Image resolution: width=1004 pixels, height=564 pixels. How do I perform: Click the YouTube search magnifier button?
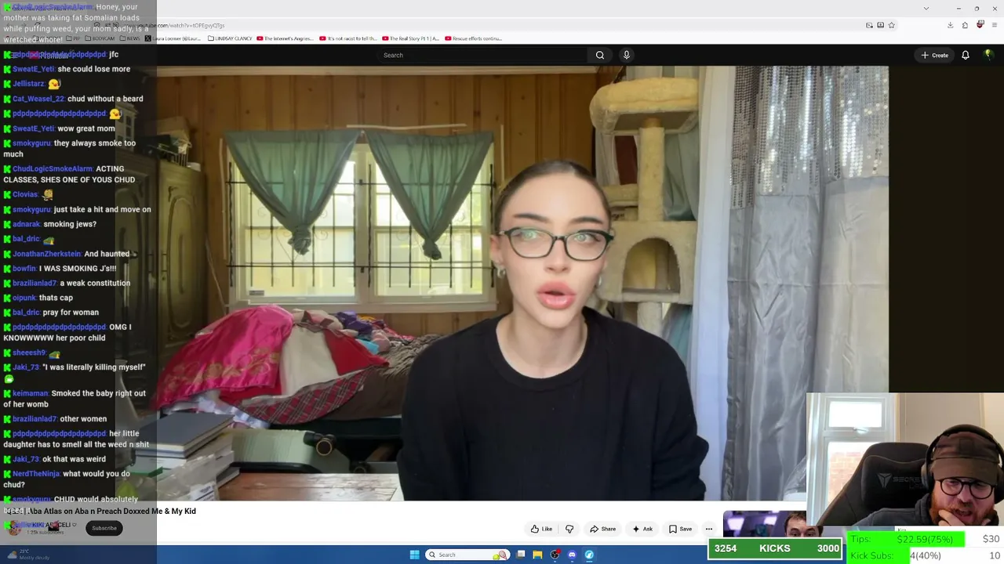(x=600, y=55)
